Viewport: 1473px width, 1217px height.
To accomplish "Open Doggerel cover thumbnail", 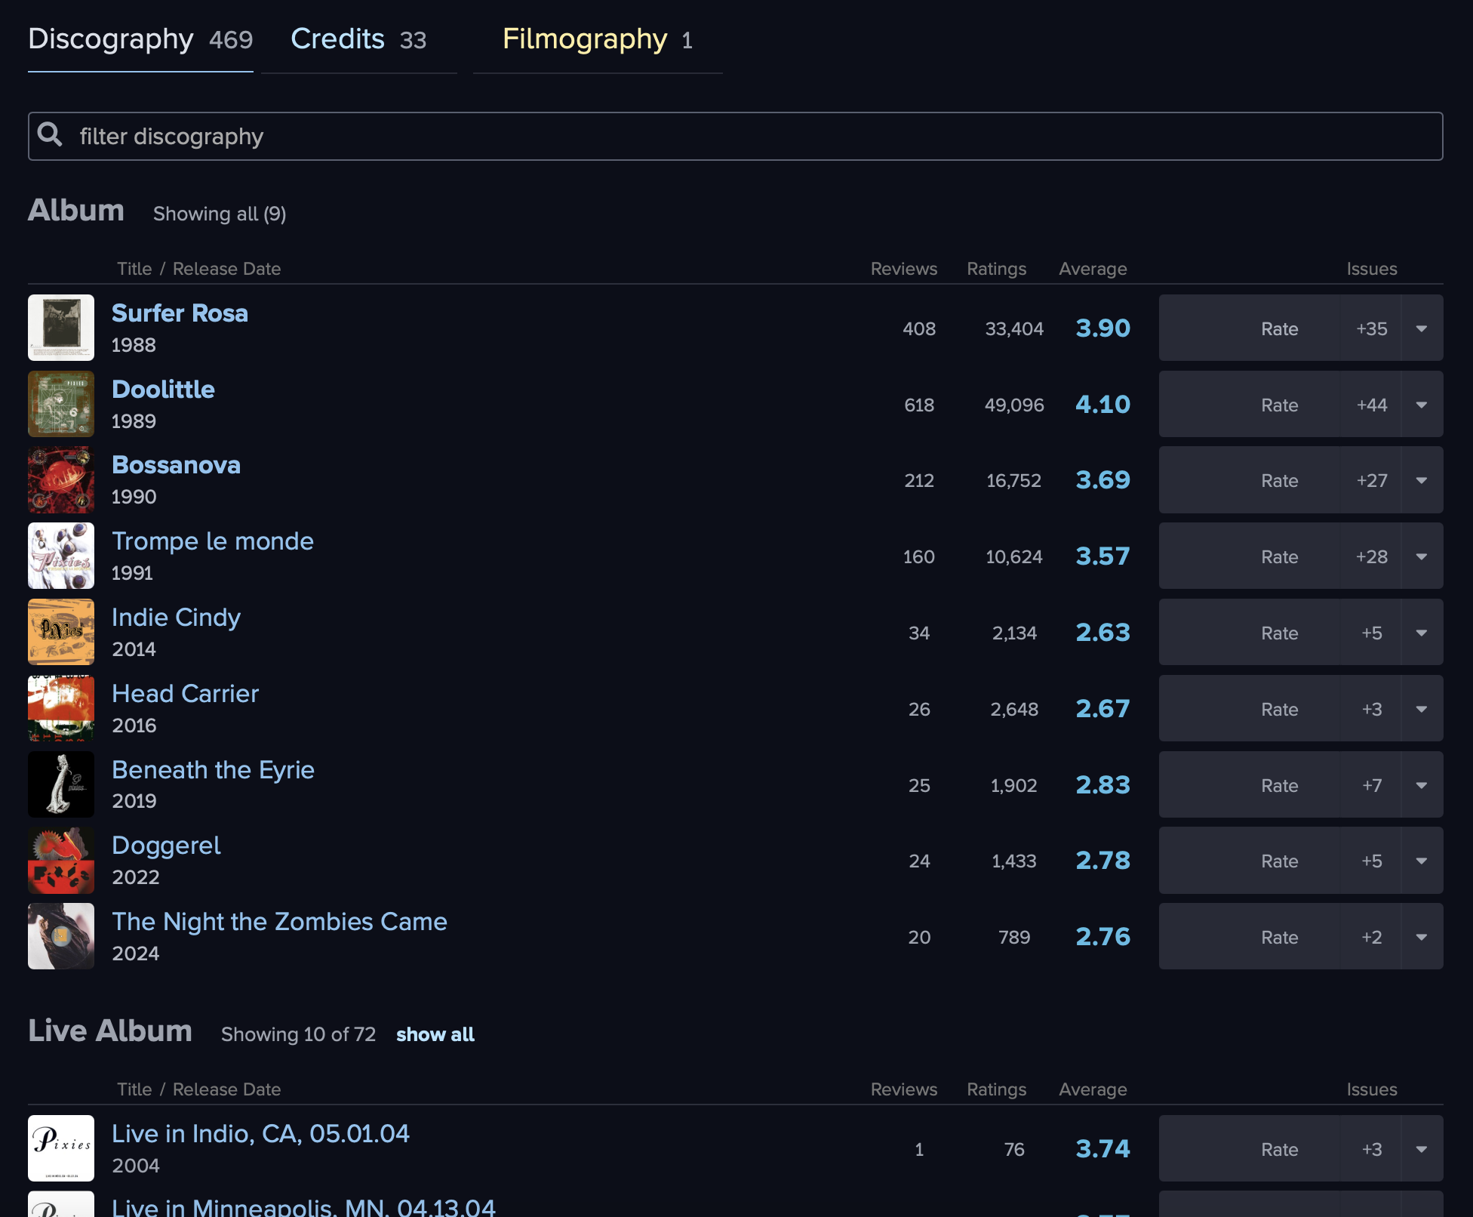I will coord(61,861).
